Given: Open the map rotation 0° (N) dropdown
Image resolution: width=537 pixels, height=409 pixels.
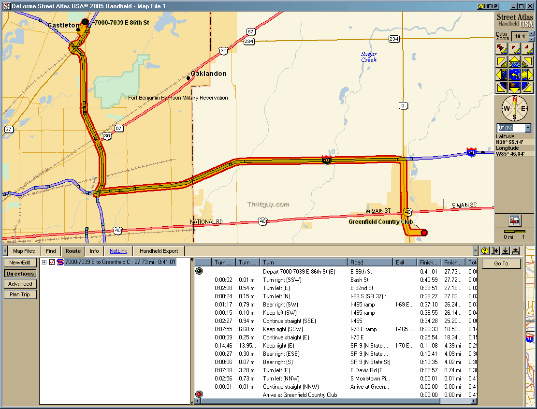Looking at the screenshot, I should (527, 128).
